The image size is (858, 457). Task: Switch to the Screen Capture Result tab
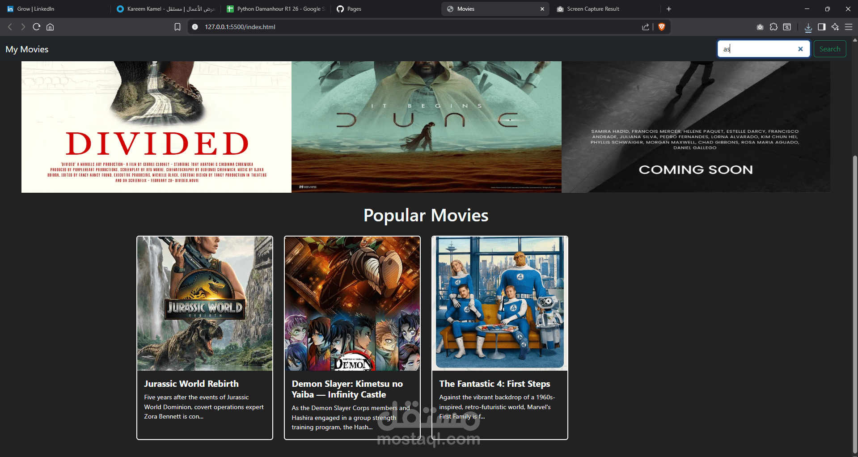(x=606, y=9)
